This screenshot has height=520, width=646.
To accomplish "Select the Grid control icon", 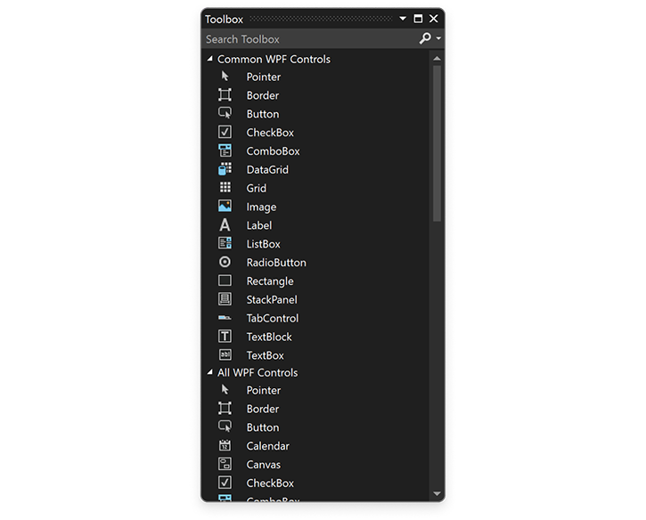I will (x=225, y=188).
